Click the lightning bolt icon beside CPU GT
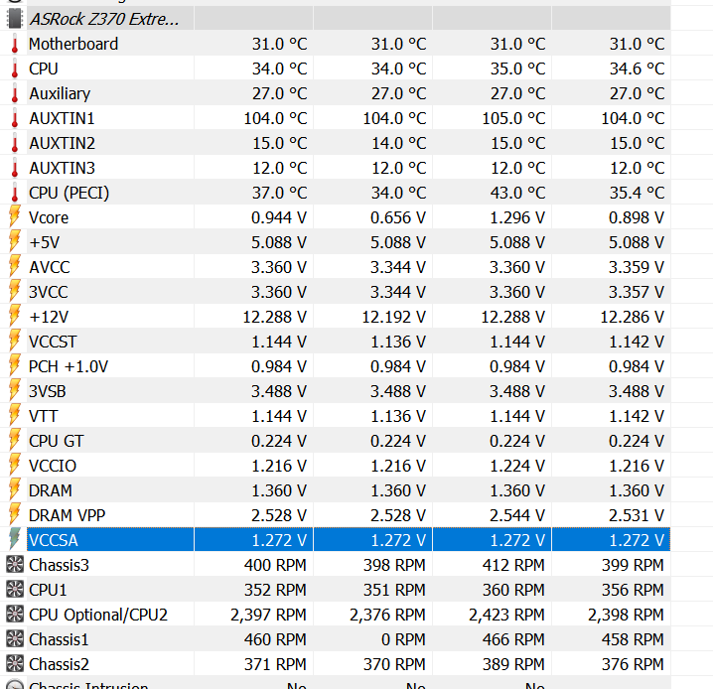Image resolution: width=713 pixels, height=689 pixels. pyautogui.click(x=15, y=440)
